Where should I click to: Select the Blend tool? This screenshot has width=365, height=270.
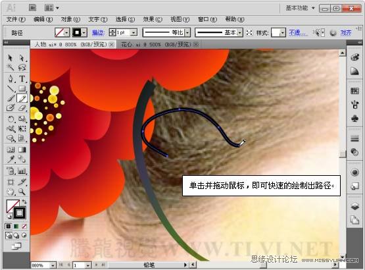[22, 159]
